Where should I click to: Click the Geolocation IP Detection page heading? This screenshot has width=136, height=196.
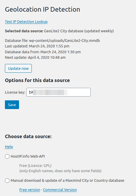(42, 10)
